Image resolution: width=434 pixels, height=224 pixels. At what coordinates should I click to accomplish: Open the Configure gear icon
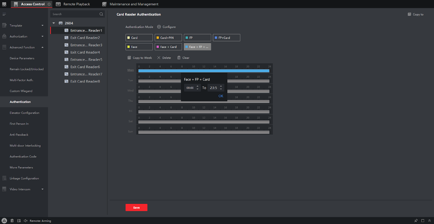pyautogui.click(x=159, y=27)
